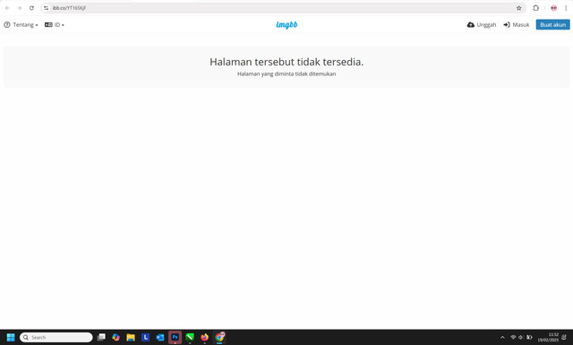The height and width of the screenshot is (345, 573).
Task: Launch Copilot from the taskbar
Action: click(x=115, y=337)
